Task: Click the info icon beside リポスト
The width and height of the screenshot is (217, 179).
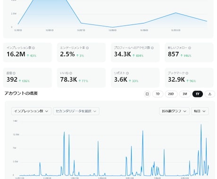Action: [127, 73]
